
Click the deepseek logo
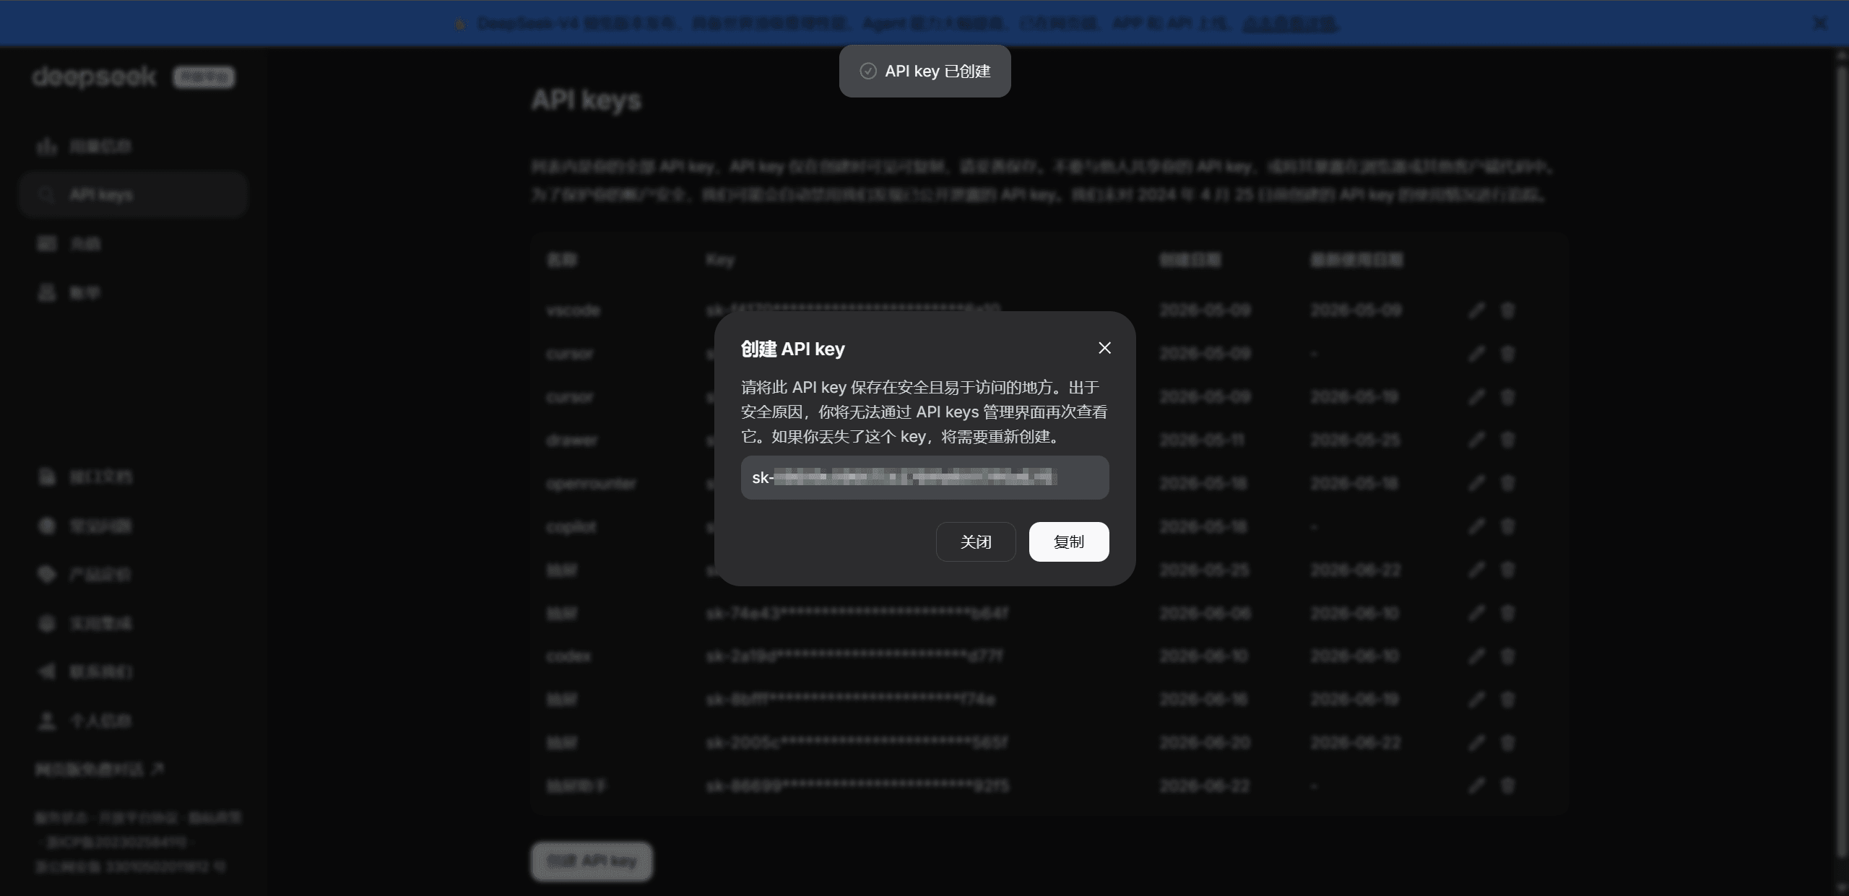[94, 77]
